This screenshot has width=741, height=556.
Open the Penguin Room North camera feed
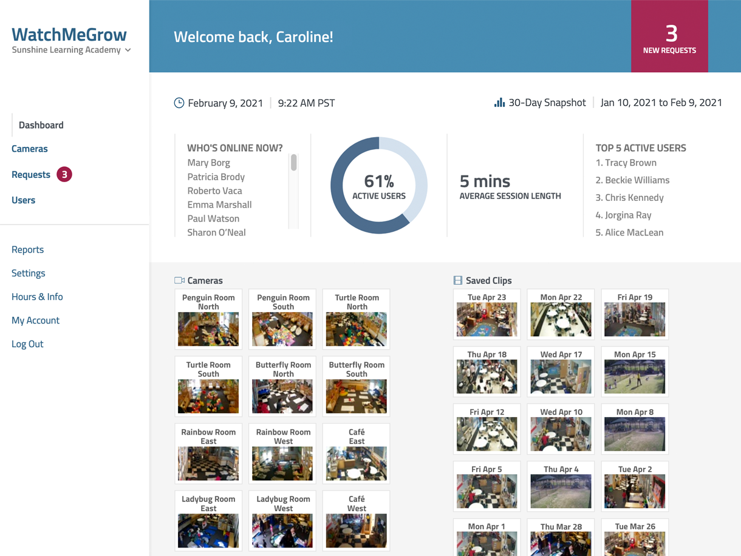208,319
